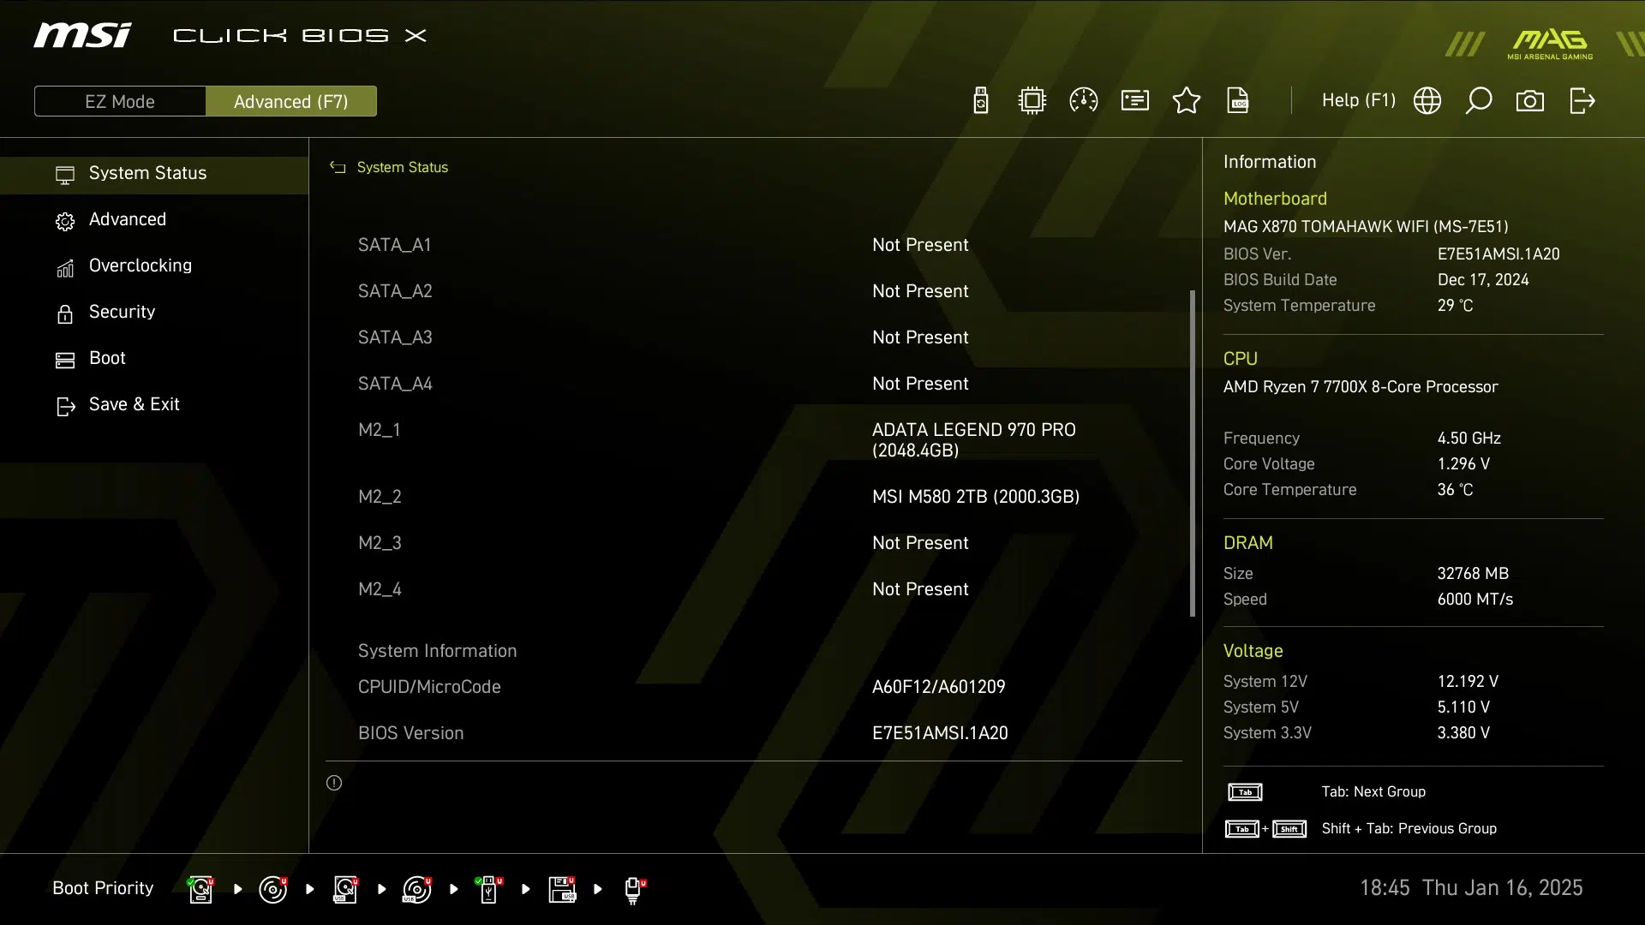Image resolution: width=1645 pixels, height=925 pixels.
Task: Select the SATA_A2 row
Action: (x=754, y=291)
